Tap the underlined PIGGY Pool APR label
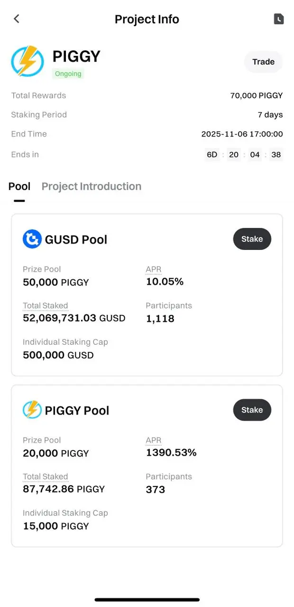The height and width of the screenshot is (607, 294). click(x=153, y=441)
